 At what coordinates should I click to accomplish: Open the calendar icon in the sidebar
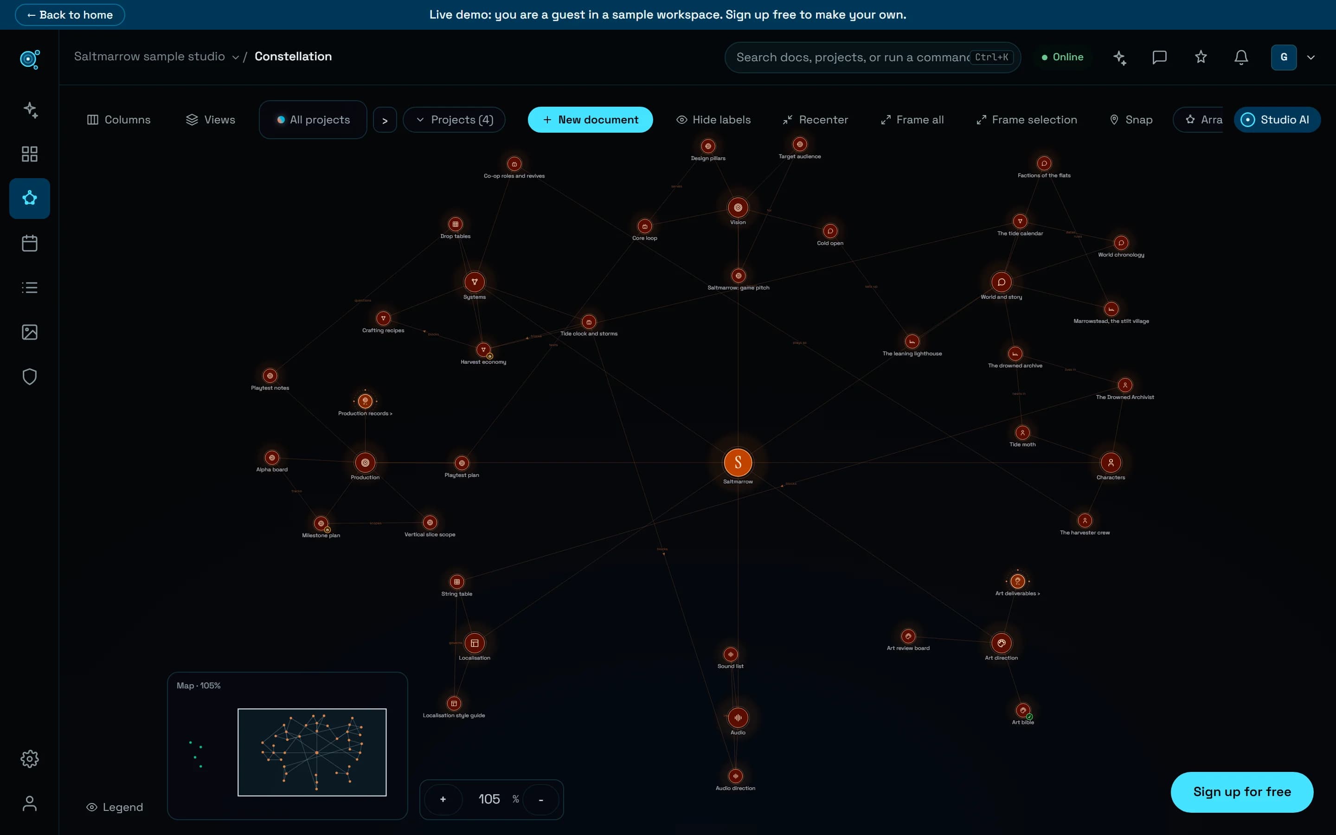[x=30, y=243]
